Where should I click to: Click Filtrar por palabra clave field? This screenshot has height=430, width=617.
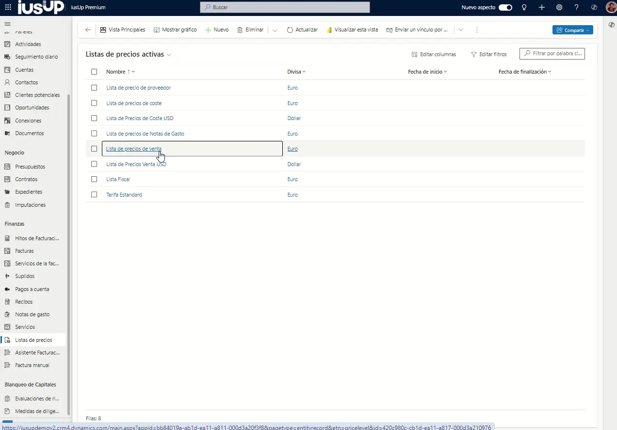click(552, 54)
